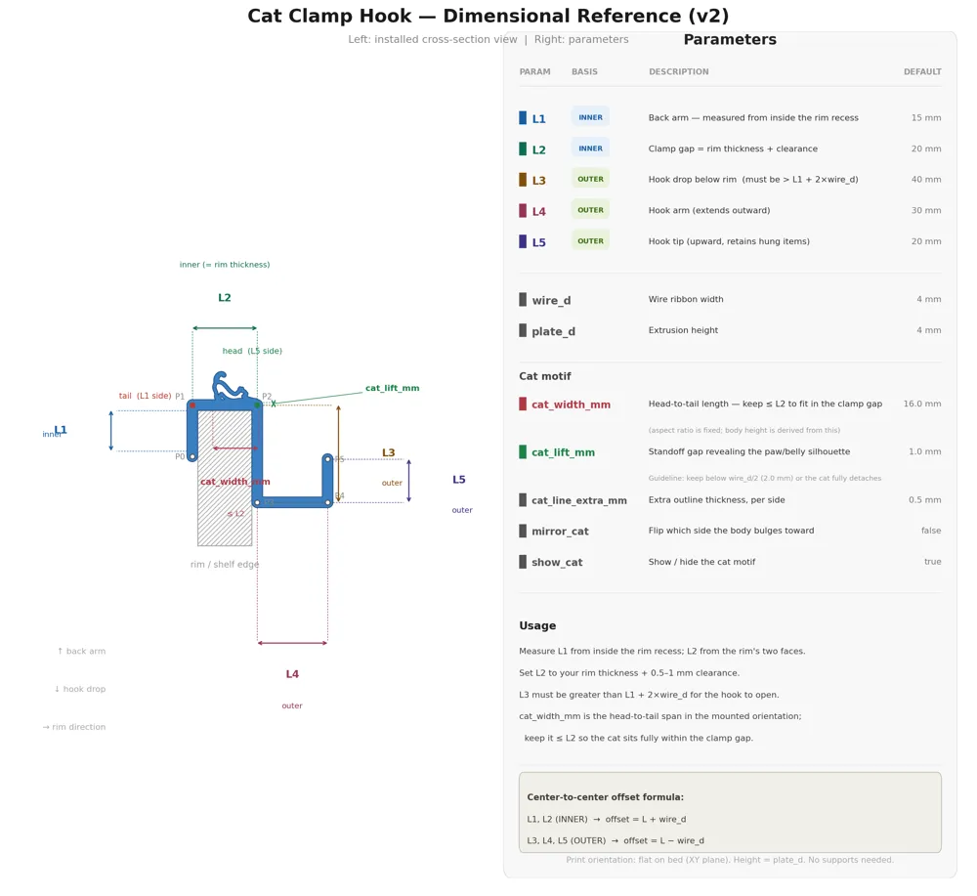
Task: Click the '30 mm' default value for L4
Action: [926, 211]
